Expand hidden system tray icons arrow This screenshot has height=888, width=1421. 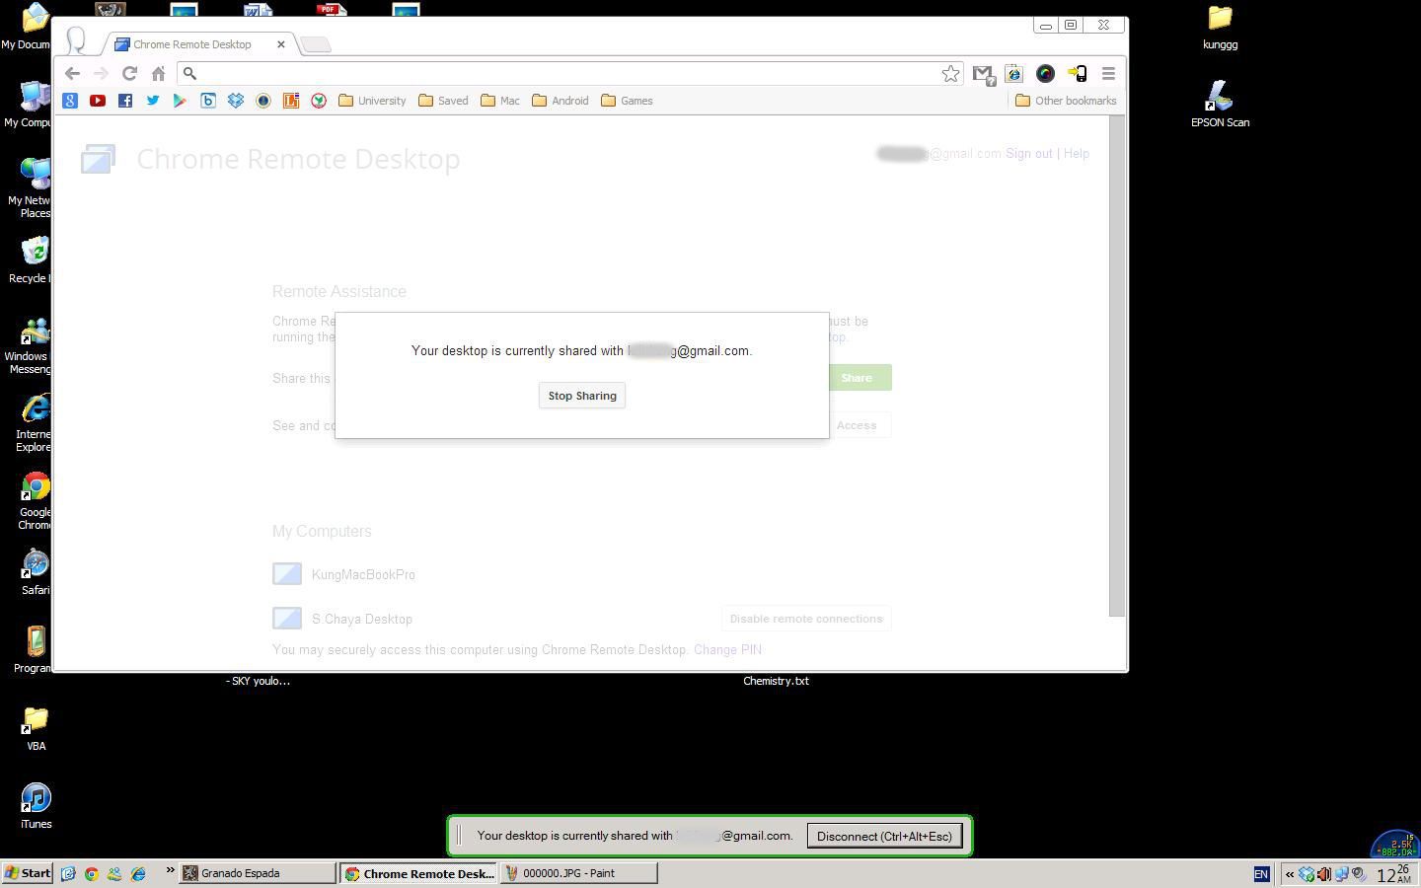pyautogui.click(x=1289, y=874)
